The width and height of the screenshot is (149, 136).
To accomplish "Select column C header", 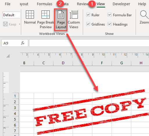I will (x=44, y=63).
